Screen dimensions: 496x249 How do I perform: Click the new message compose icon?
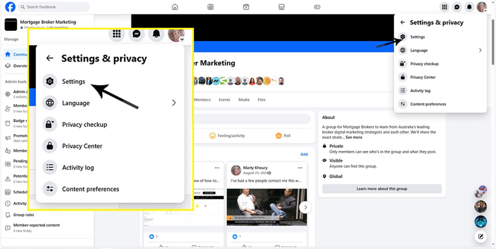click(x=480, y=236)
